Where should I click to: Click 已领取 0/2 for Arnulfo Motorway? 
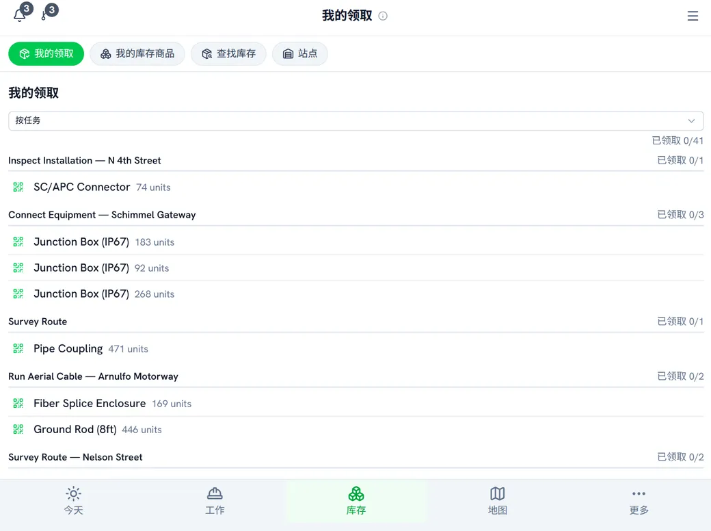click(x=680, y=376)
